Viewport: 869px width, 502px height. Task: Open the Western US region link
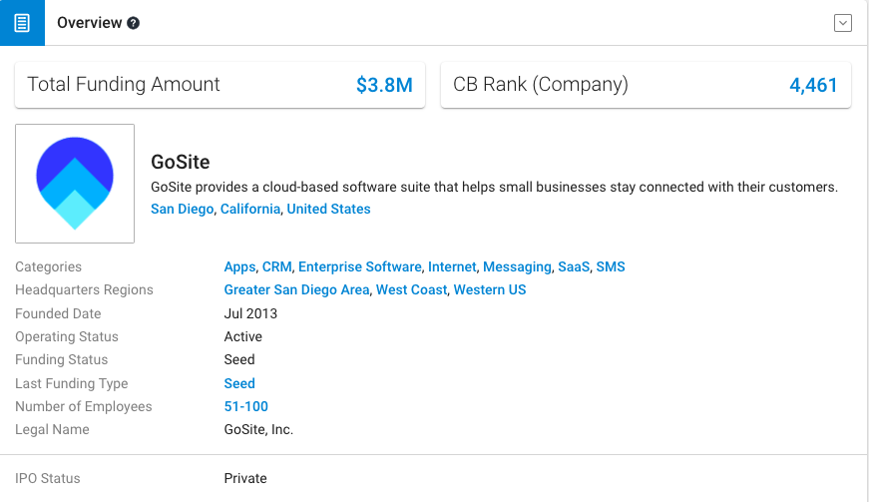tap(490, 289)
